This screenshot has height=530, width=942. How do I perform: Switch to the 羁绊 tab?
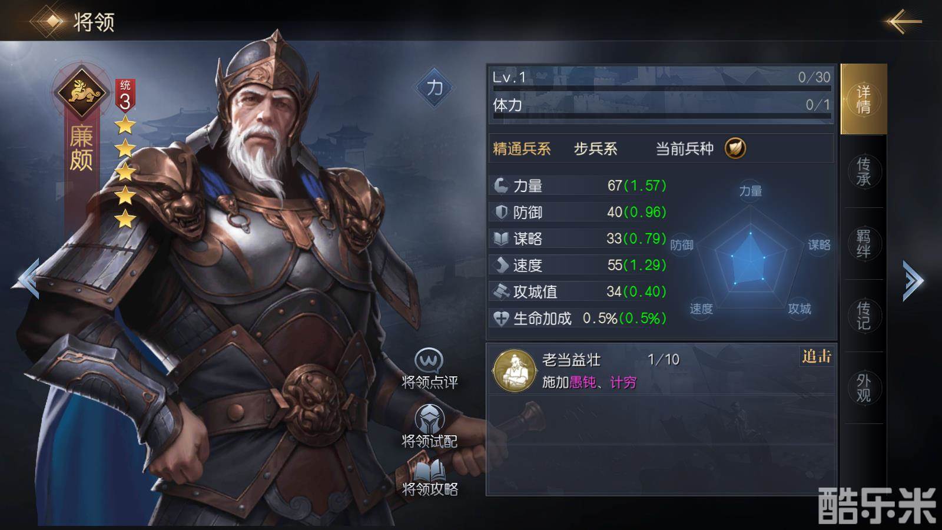click(863, 243)
